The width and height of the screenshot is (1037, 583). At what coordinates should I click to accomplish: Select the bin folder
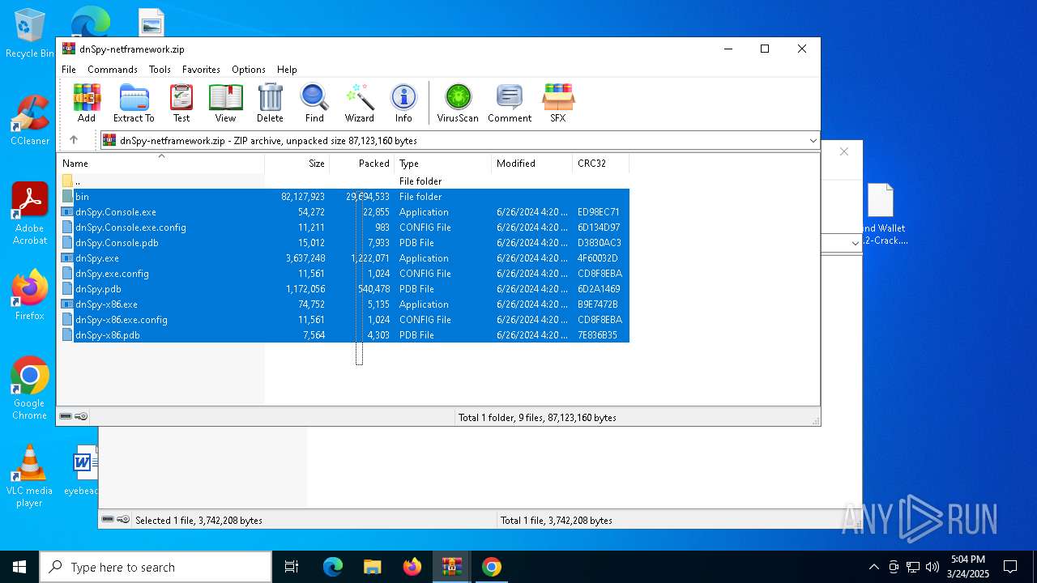345,197
